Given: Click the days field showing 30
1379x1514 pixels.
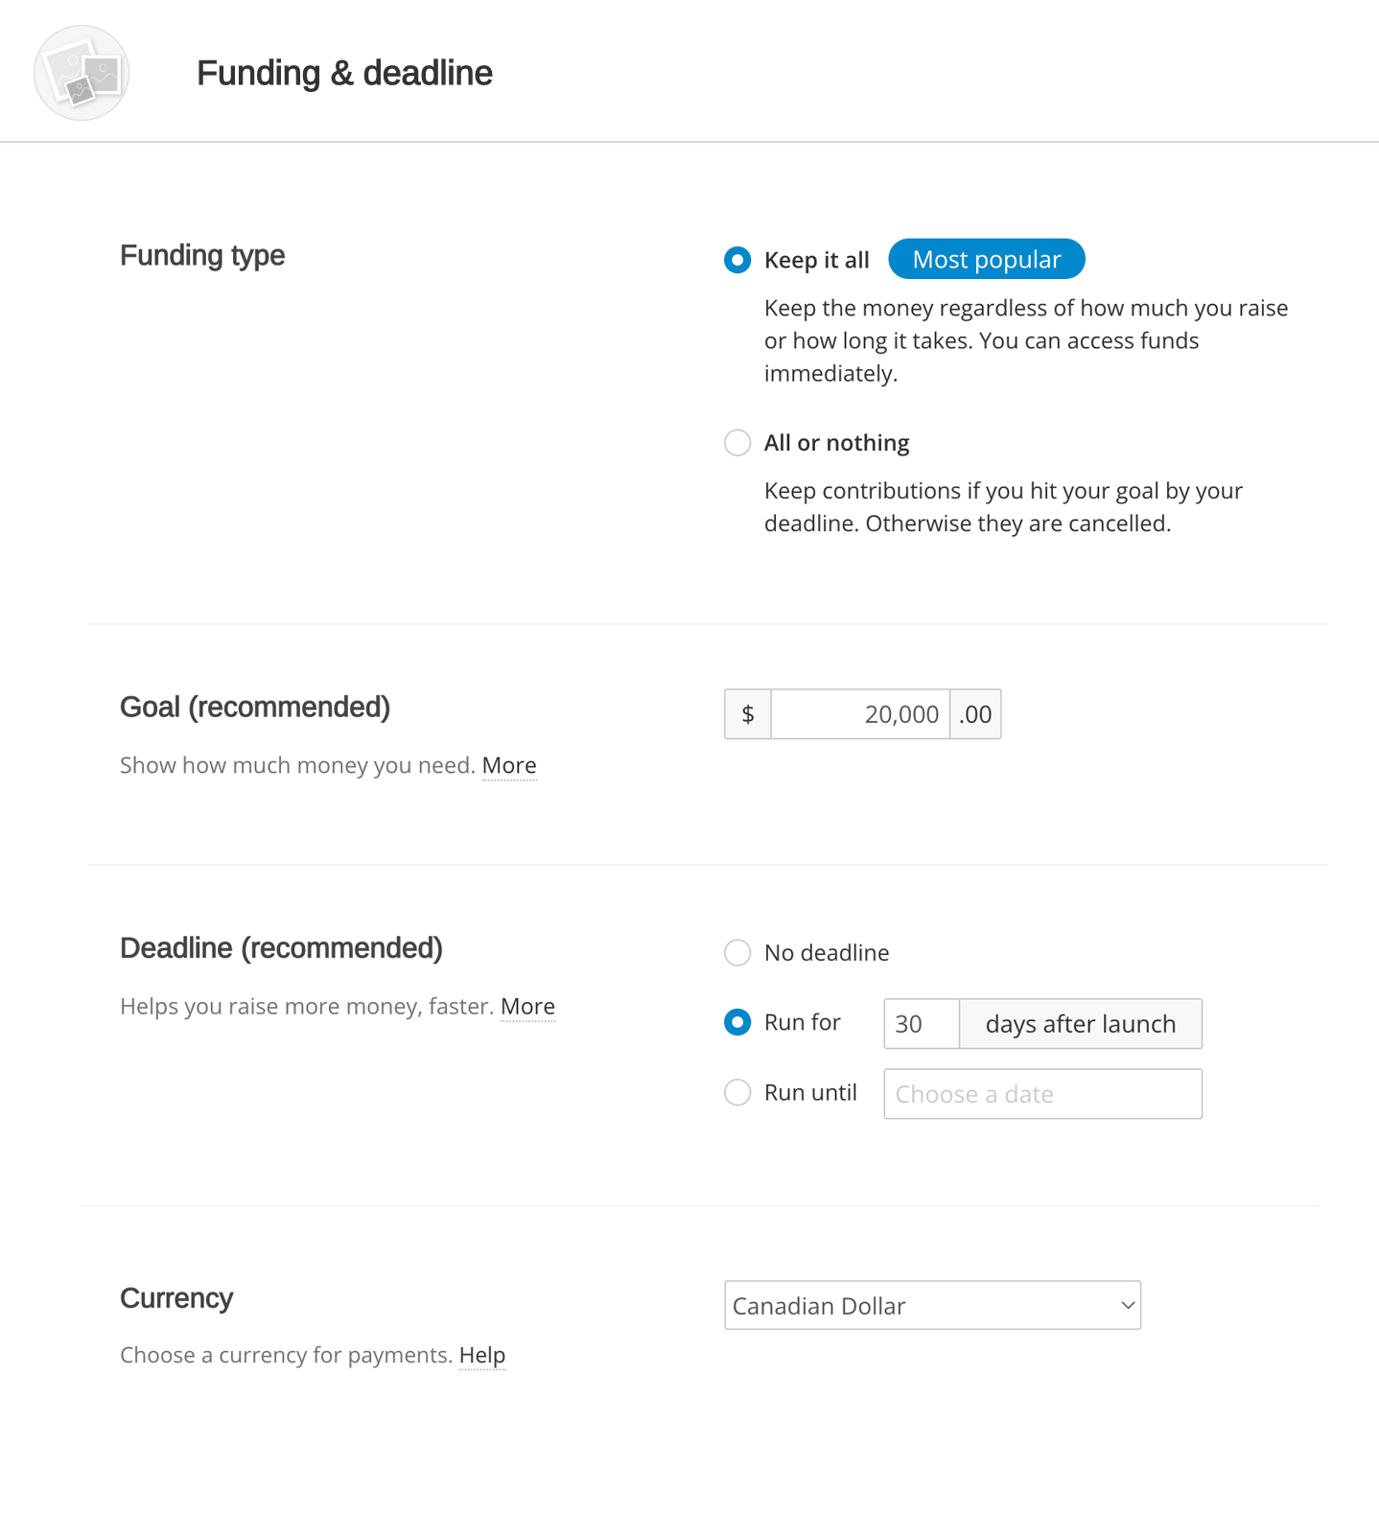Looking at the screenshot, I should coord(922,1024).
